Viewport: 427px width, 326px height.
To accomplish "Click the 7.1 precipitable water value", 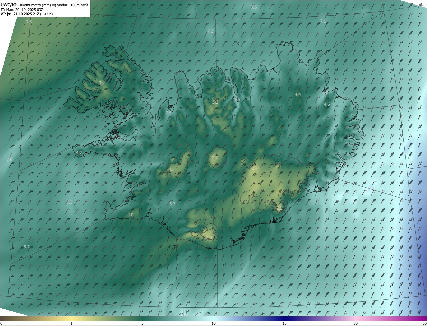I will (323, 21).
